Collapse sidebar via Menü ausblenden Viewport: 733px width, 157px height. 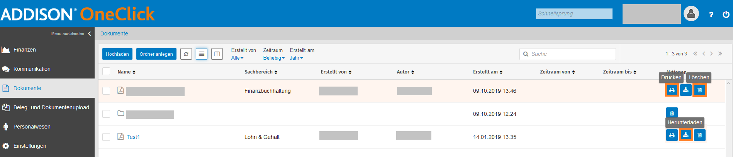(71, 33)
